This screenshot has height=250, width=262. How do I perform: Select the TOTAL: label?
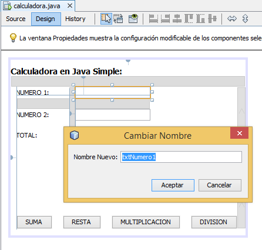pyautogui.click(x=27, y=135)
